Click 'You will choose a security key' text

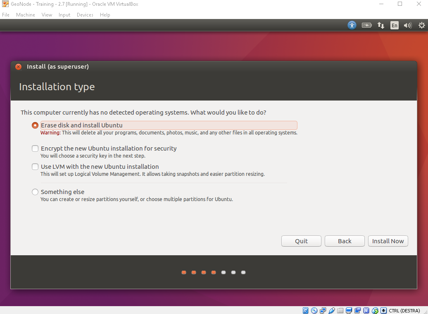(93, 156)
